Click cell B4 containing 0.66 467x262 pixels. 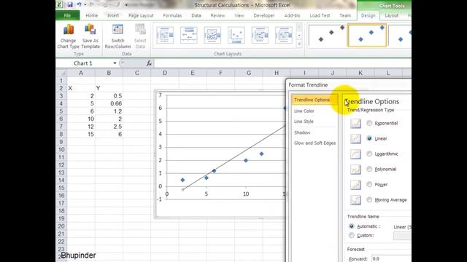pos(109,103)
